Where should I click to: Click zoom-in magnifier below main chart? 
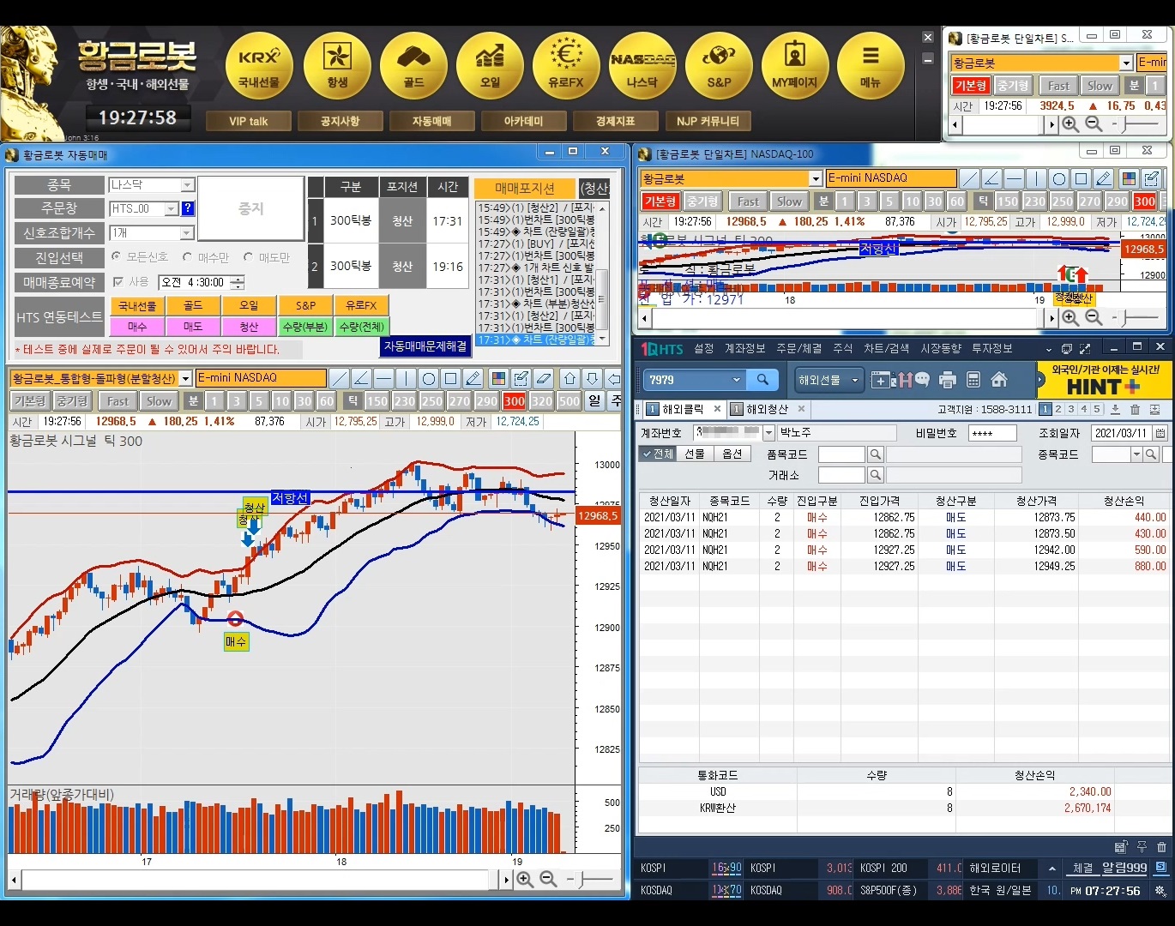pyautogui.click(x=525, y=880)
